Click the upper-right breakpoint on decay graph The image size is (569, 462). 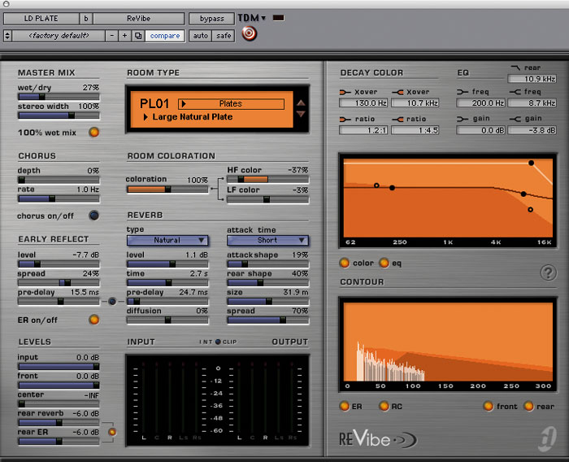[532, 163]
